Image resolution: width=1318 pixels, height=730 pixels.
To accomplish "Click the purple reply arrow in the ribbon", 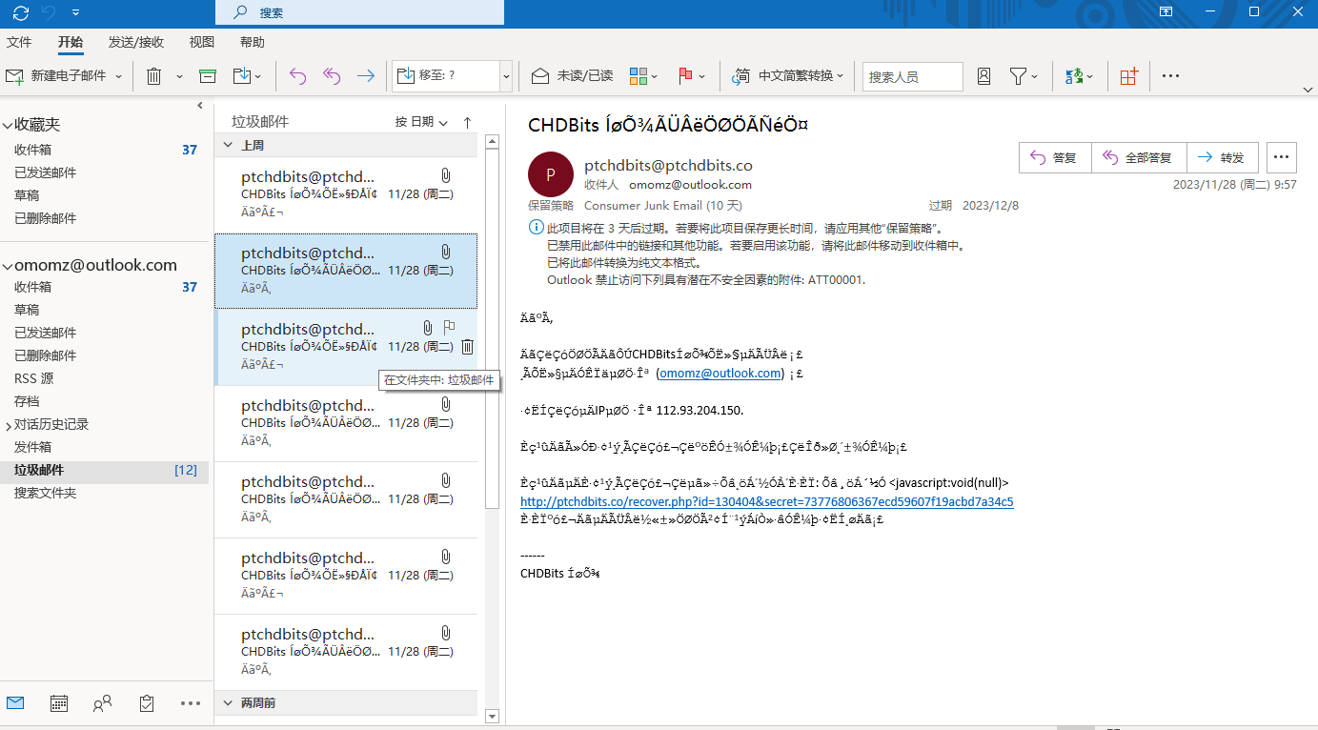I will click(x=298, y=76).
